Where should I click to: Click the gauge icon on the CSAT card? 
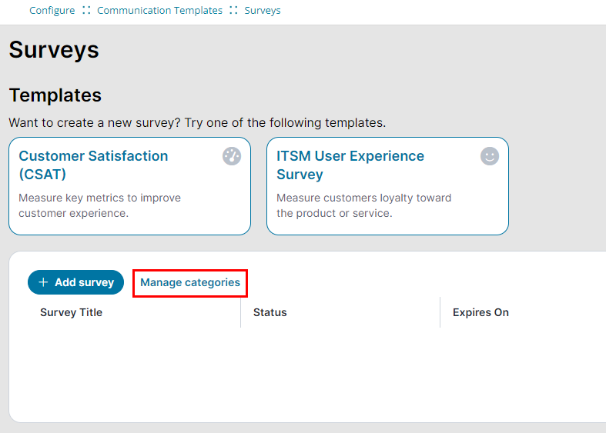point(232,156)
